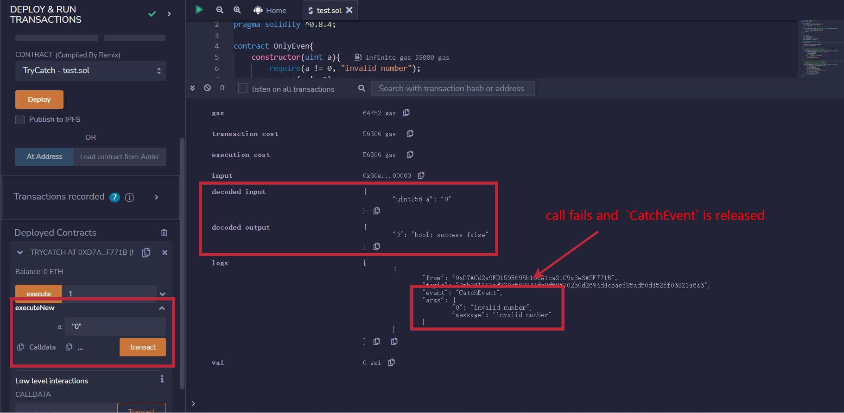Image resolution: width=844 pixels, height=413 pixels.
Task: Click the transact button for executeNew
Action: click(142, 347)
